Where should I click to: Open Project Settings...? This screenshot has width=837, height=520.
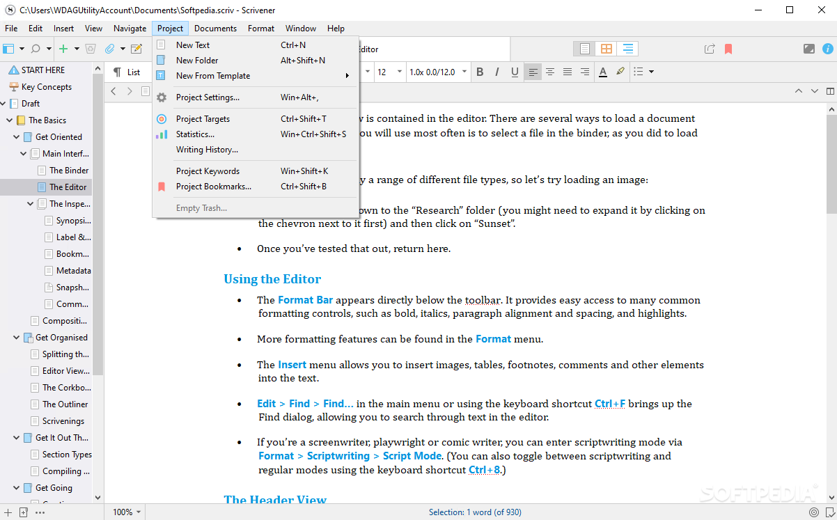click(256, 97)
